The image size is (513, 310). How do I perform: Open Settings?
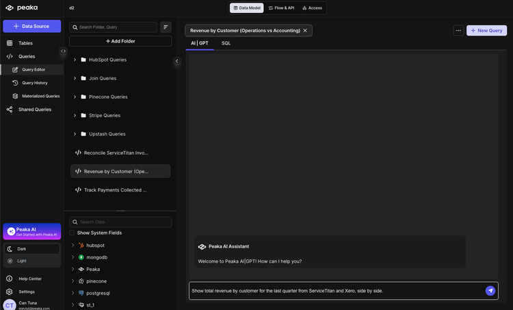(27, 292)
